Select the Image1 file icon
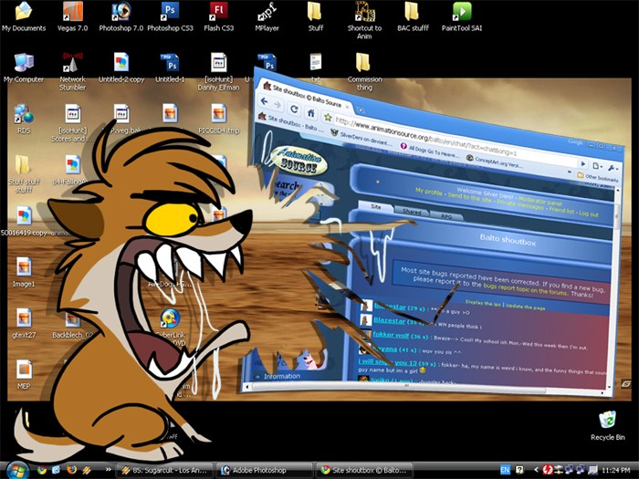This screenshot has width=639, height=479. click(x=24, y=272)
